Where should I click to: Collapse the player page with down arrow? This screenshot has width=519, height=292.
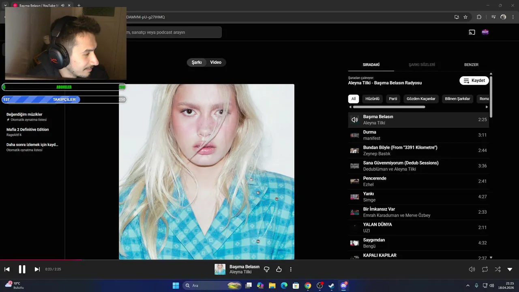click(x=510, y=269)
